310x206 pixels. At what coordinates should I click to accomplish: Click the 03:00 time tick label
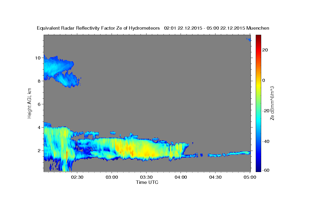pos(112,177)
